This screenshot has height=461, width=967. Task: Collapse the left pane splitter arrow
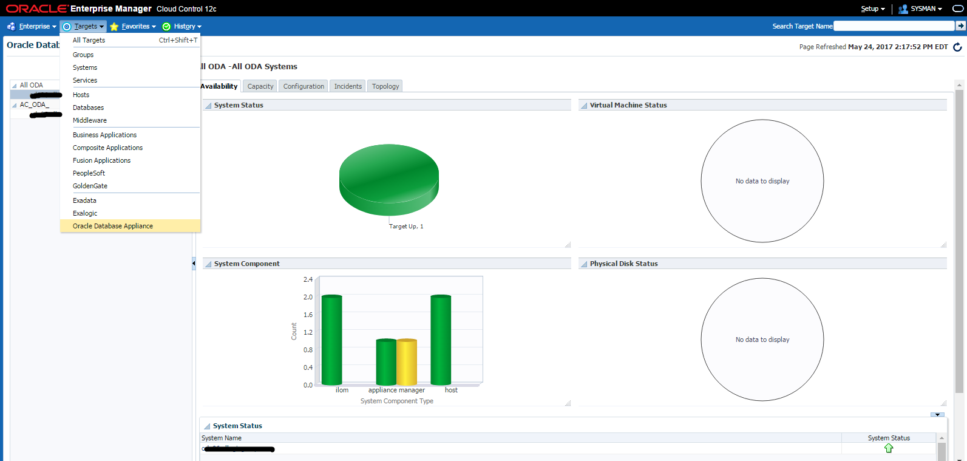tap(194, 264)
